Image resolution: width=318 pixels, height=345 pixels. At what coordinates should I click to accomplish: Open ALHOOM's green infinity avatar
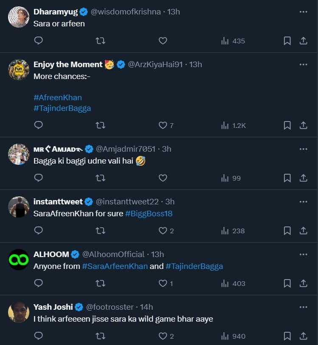point(19,260)
